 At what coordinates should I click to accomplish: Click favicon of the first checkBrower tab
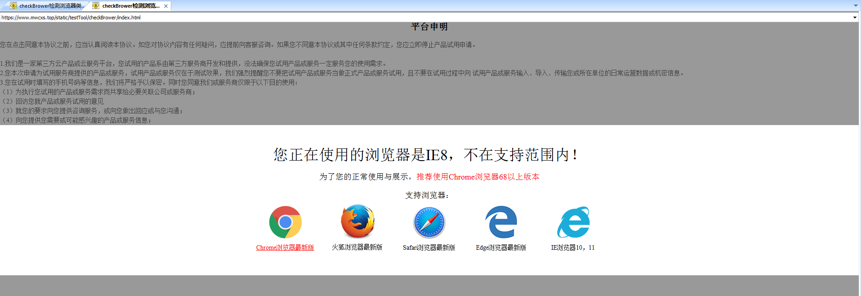coord(13,6)
